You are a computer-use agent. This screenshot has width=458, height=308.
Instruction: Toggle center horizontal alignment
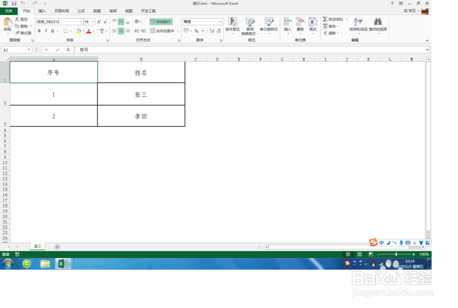tap(121, 31)
